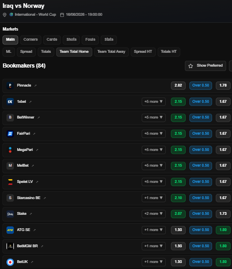Select the ML sub-market tab

[9, 52]
